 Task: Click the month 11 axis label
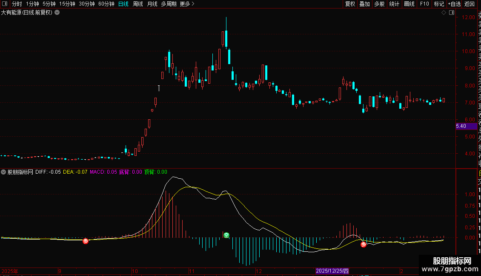click(x=192, y=271)
